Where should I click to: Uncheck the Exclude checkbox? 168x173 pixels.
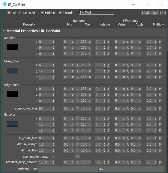coord(60,13)
